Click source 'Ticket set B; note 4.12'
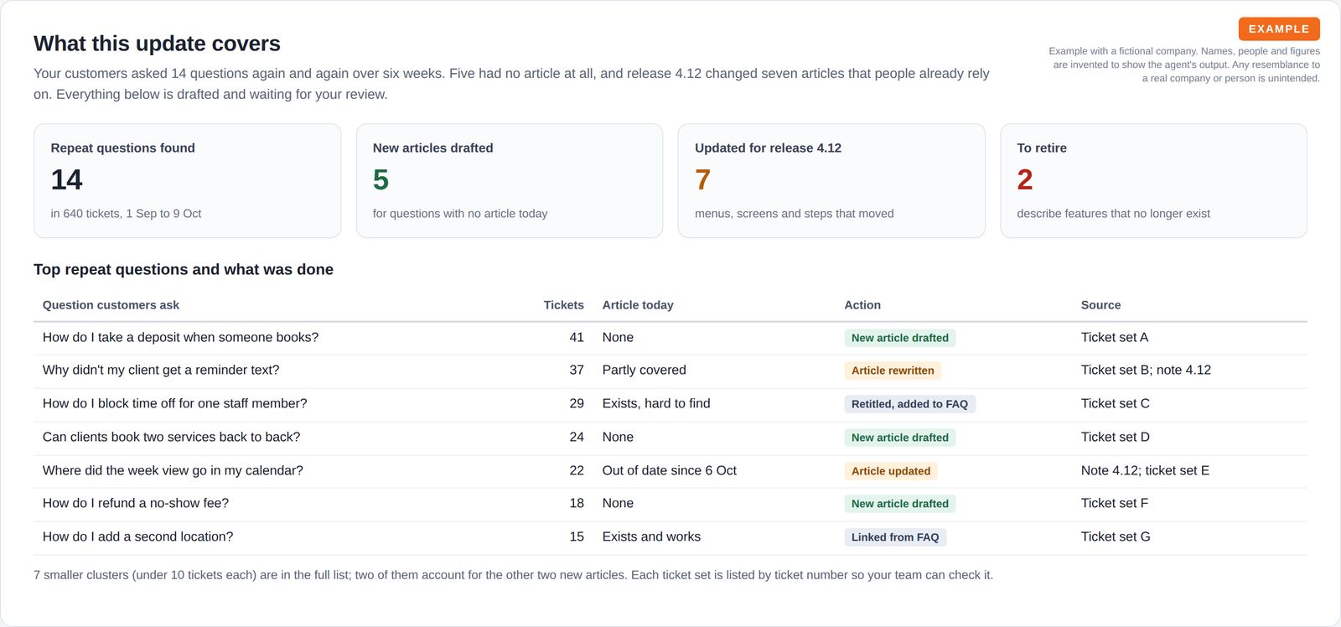 1146,370
